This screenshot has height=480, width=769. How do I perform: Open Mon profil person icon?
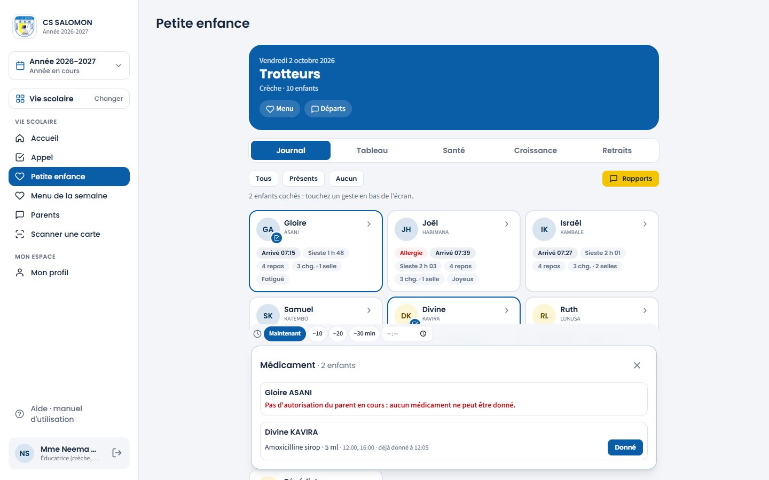pos(20,273)
